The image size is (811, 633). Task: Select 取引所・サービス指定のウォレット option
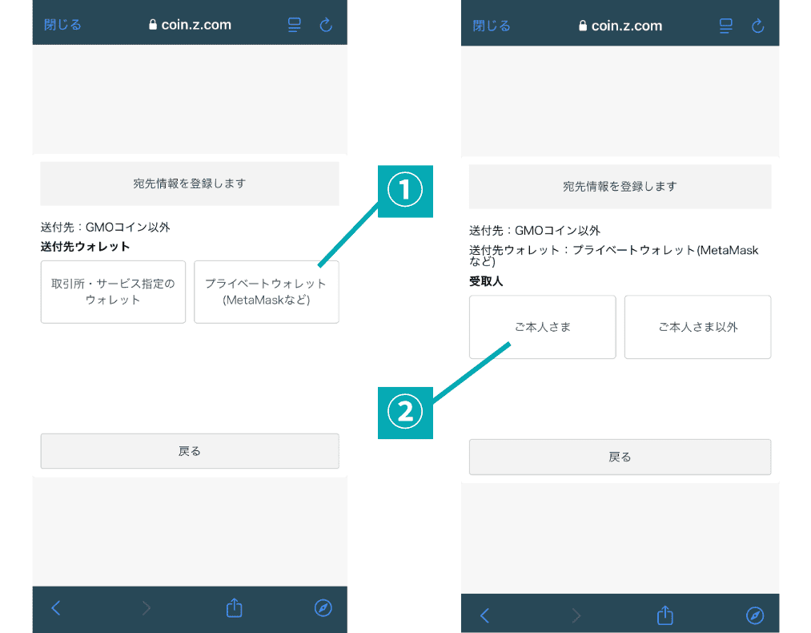(113, 292)
